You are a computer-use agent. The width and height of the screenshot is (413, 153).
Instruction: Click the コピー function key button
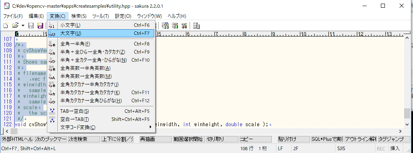(x=256, y=139)
